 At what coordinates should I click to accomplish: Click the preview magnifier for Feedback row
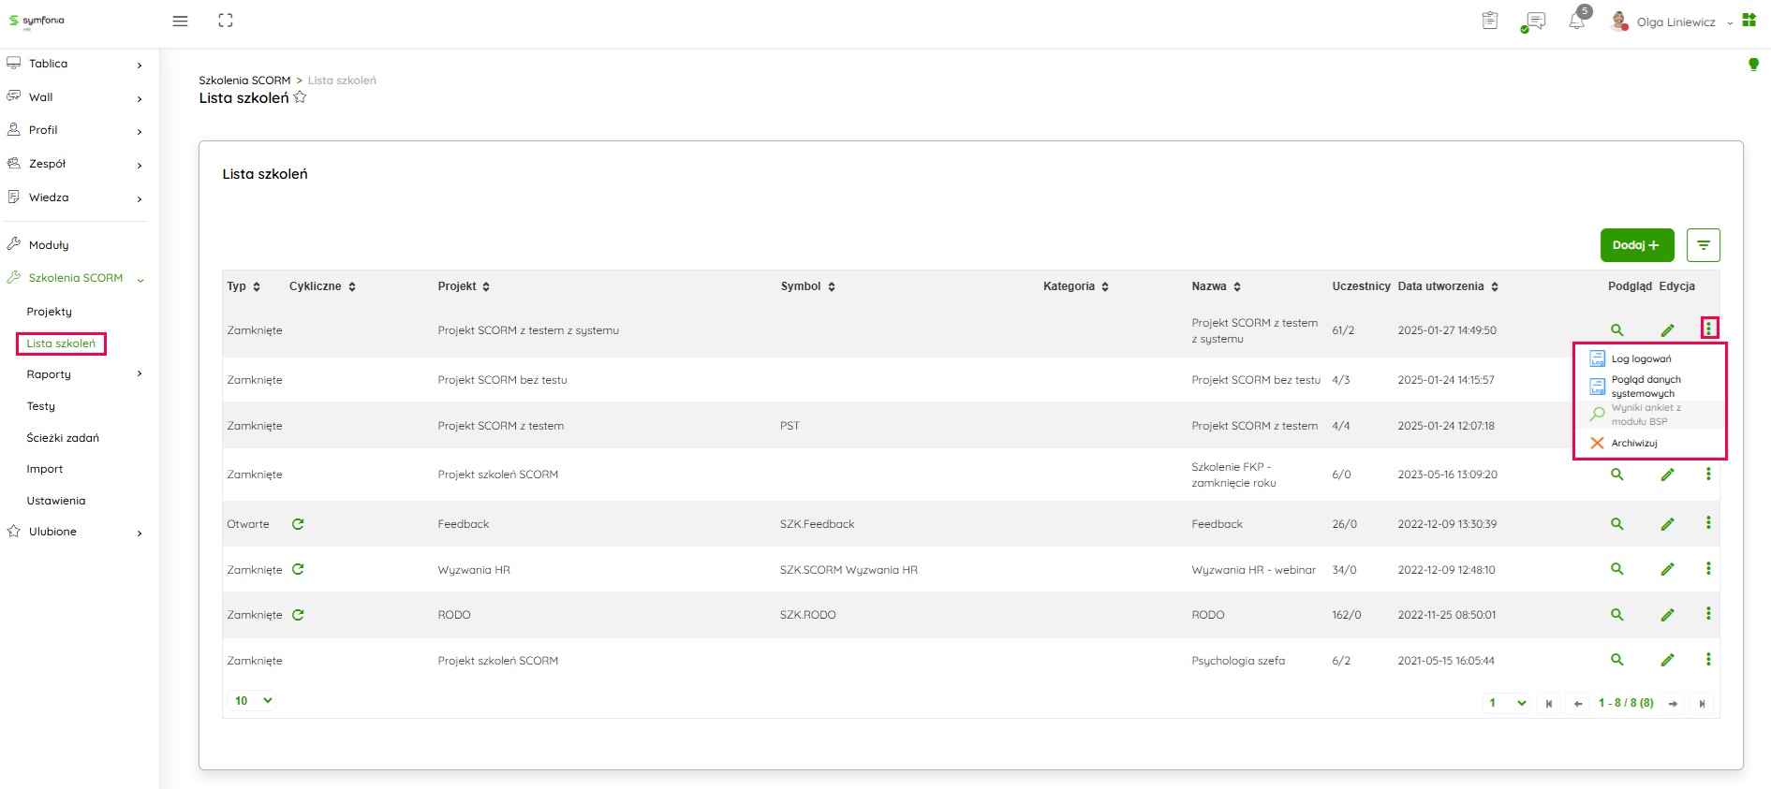point(1616,524)
